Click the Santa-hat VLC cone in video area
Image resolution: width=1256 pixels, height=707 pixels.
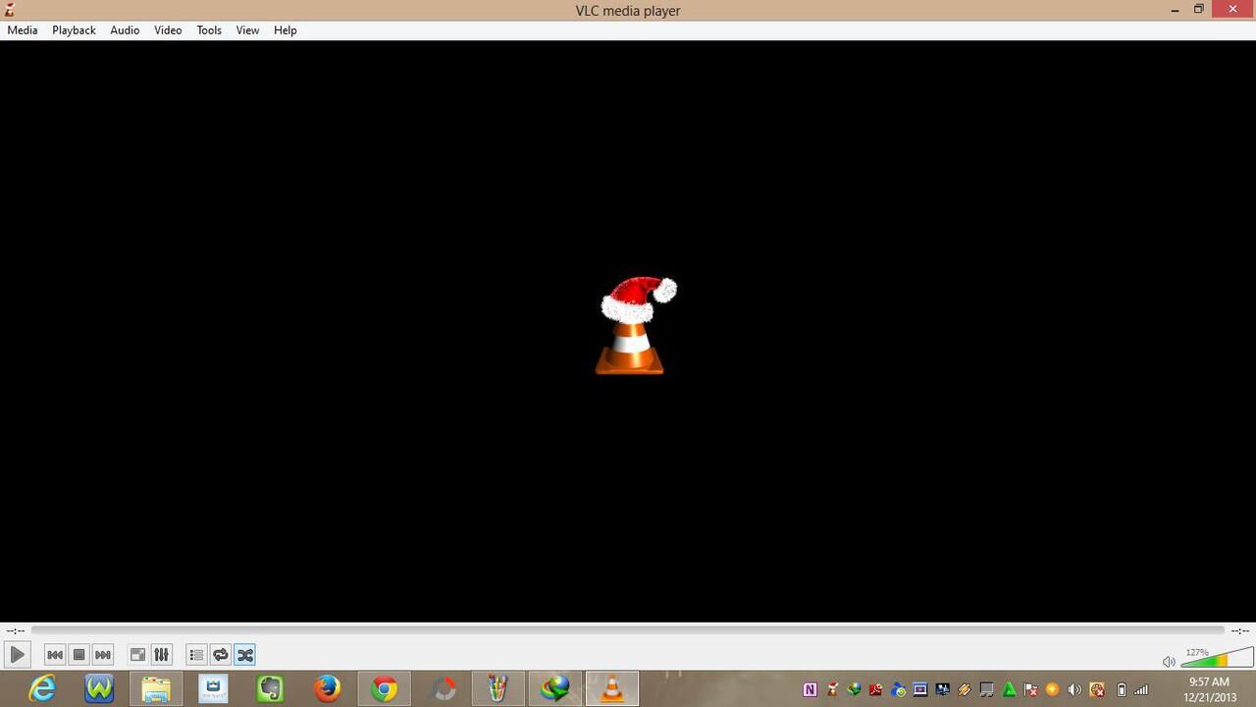(x=636, y=325)
